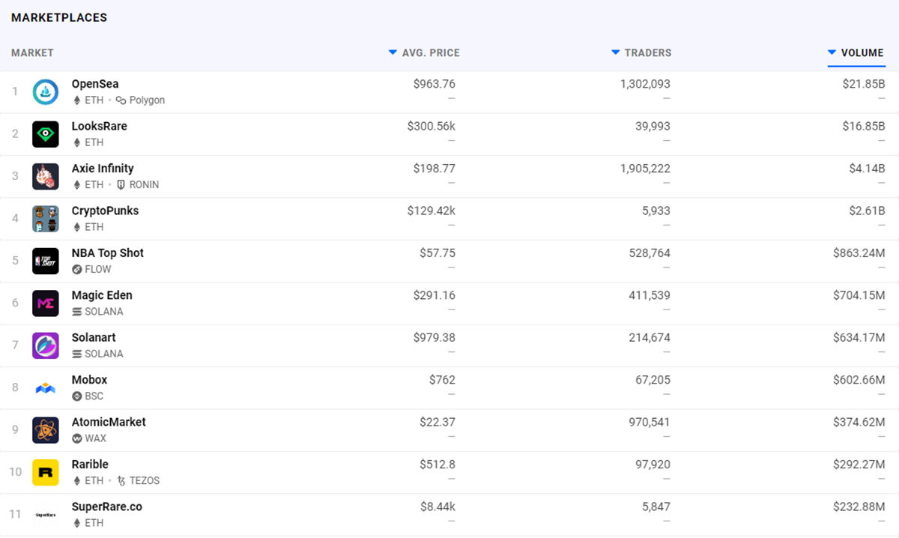Open the OpenSea marketplace logo

pos(46,92)
